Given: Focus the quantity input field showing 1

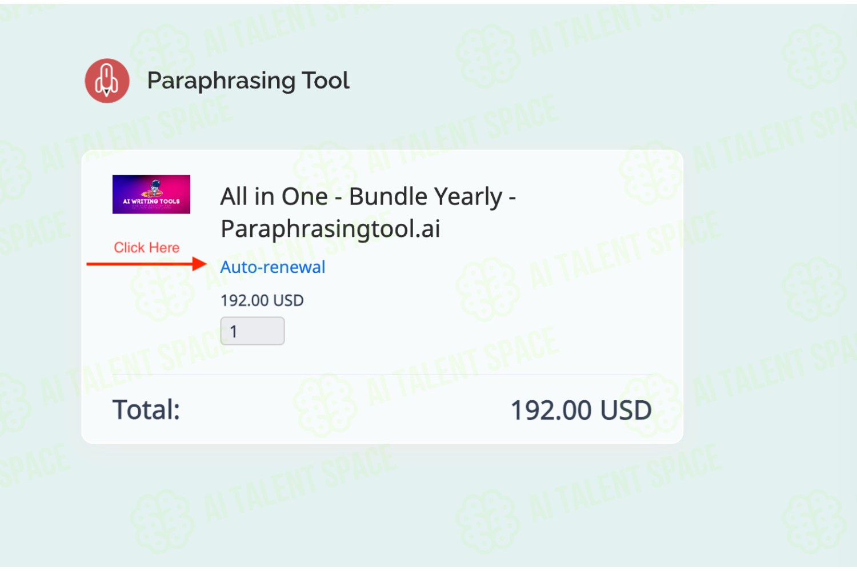Looking at the screenshot, I should pyautogui.click(x=253, y=331).
